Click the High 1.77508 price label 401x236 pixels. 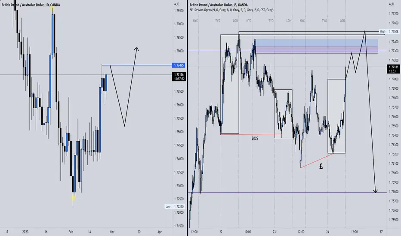pyautogui.click(x=389, y=32)
